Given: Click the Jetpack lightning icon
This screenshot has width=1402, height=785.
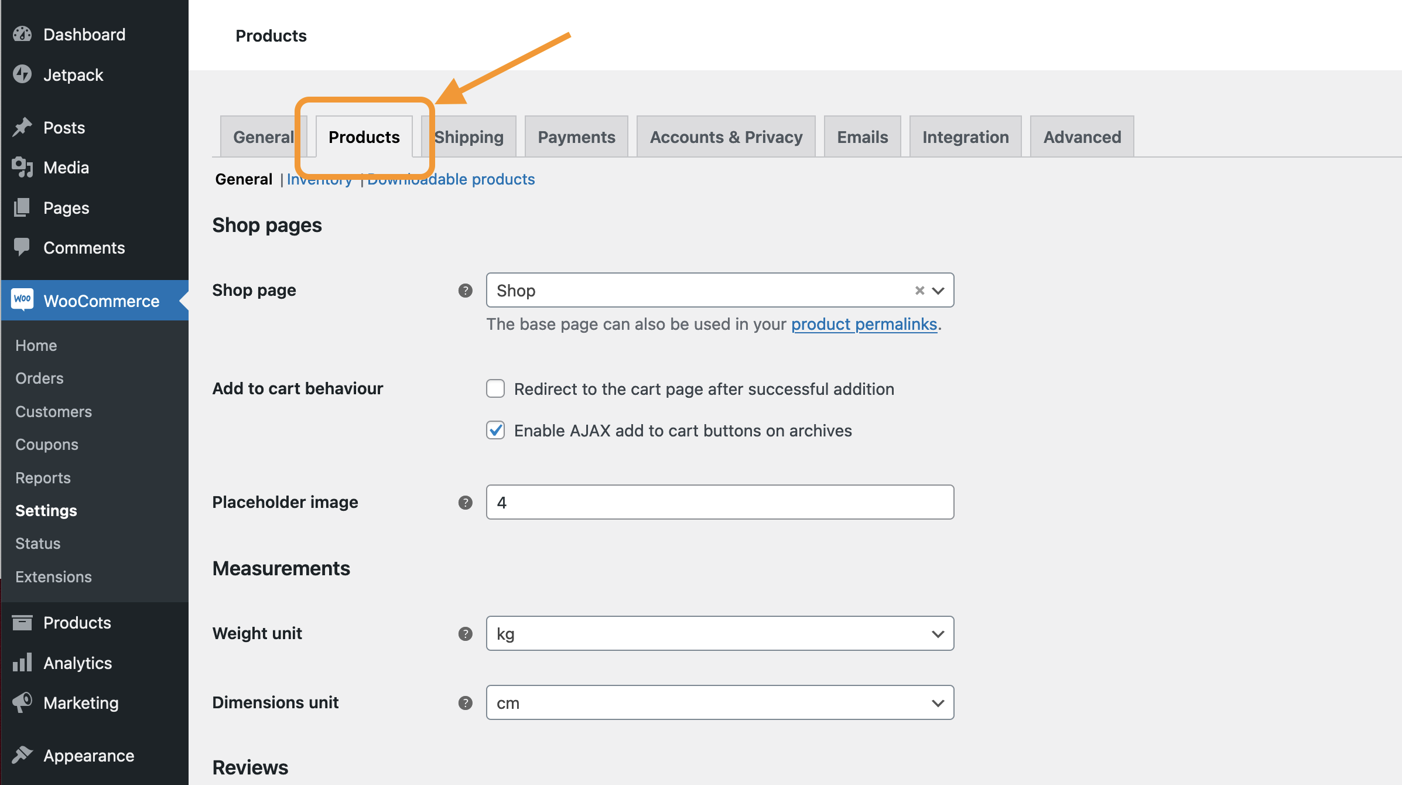Looking at the screenshot, I should coord(22,74).
